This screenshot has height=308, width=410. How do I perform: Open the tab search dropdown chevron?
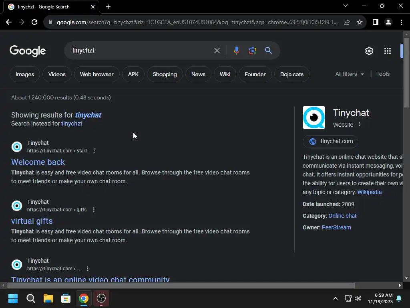(x=346, y=6)
